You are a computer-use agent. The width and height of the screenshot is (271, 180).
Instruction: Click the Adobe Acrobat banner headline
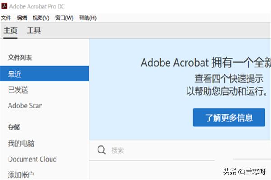(x=206, y=62)
